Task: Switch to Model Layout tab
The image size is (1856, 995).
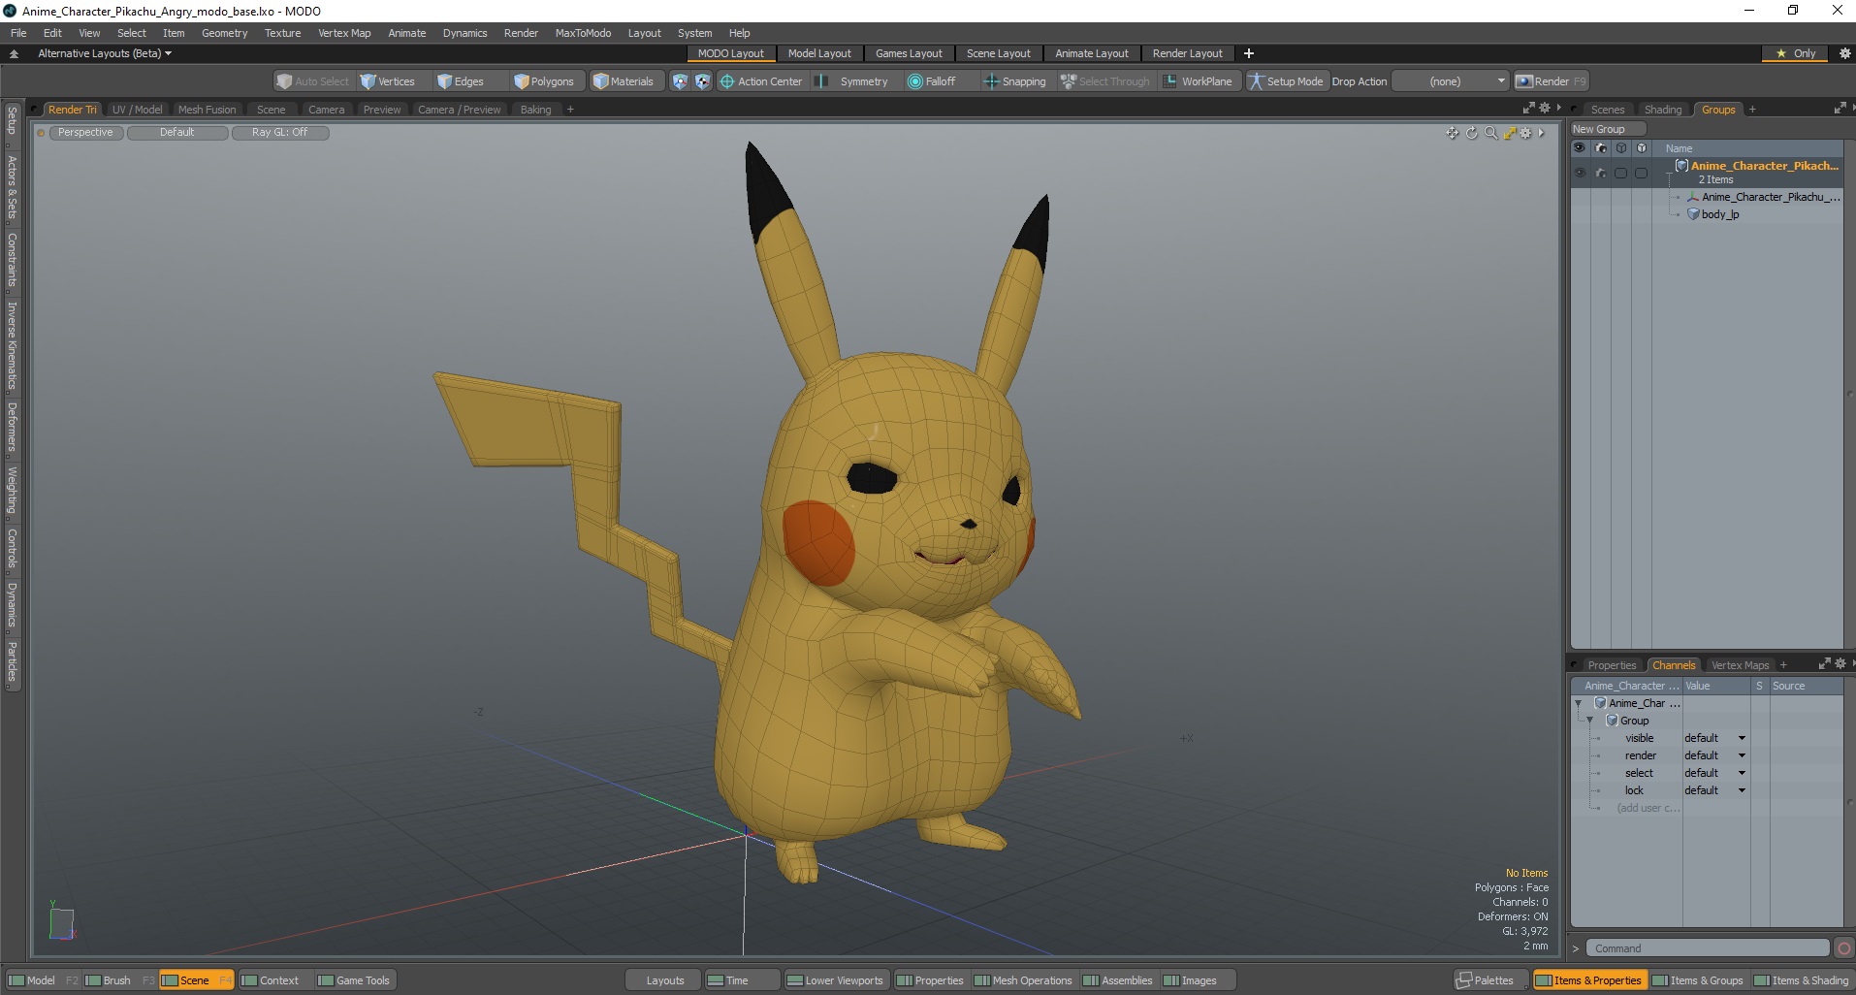Action: (x=819, y=53)
